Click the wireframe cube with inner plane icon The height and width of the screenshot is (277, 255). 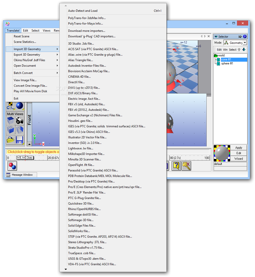[20, 130]
